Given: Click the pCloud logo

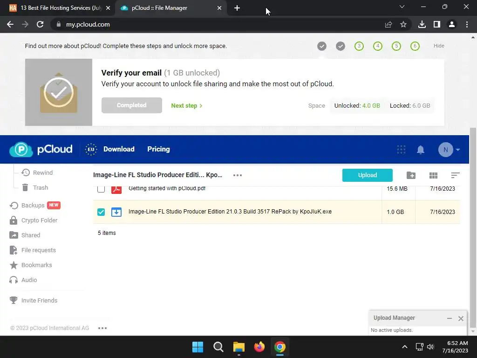Looking at the screenshot, I should tap(41, 149).
